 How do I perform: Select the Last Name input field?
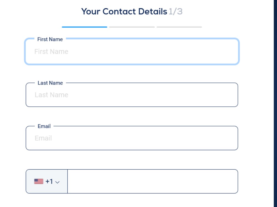pyautogui.click(x=132, y=95)
